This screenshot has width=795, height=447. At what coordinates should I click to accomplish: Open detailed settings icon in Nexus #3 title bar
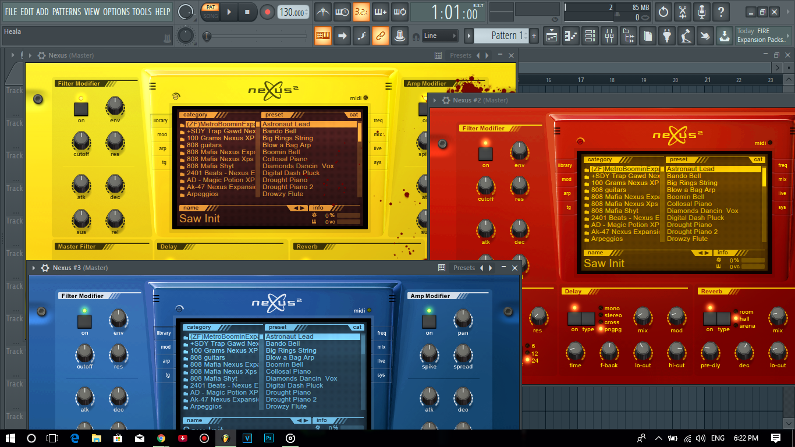pyautogui.click(x=442, y=268)
